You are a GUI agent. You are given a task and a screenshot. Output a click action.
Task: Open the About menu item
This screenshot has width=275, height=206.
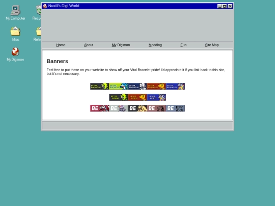(89, 45)
